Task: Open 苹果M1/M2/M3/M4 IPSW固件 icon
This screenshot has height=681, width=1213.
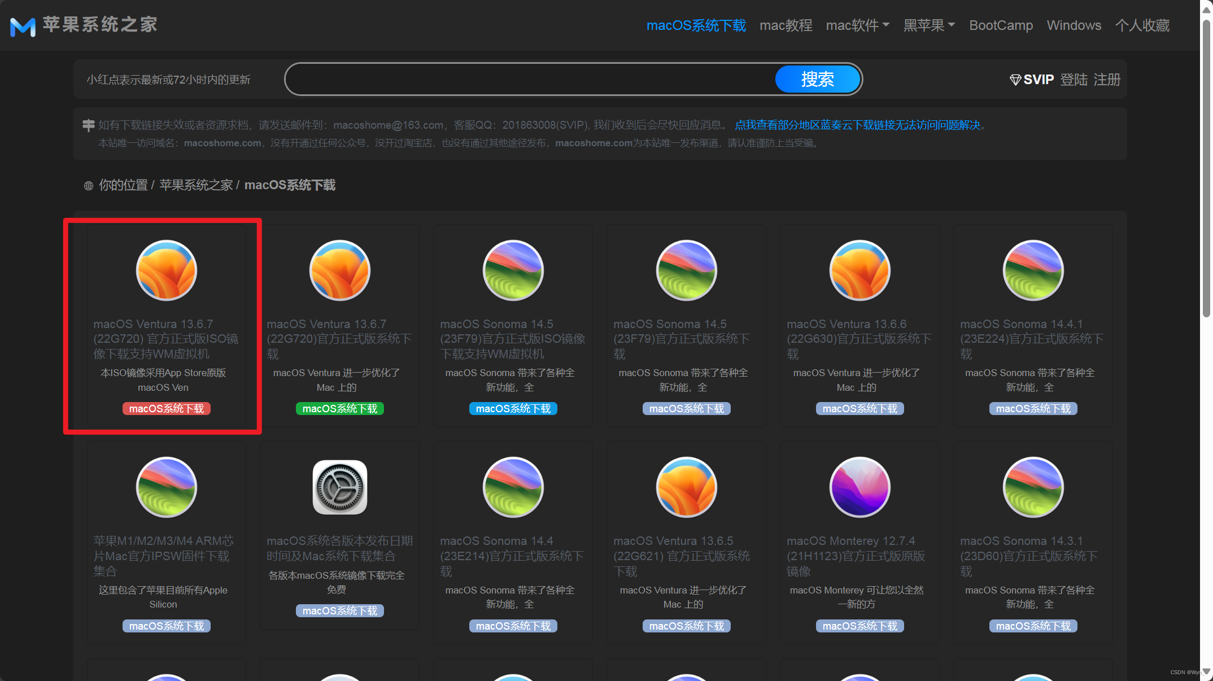Action: (x=167, y=487)
